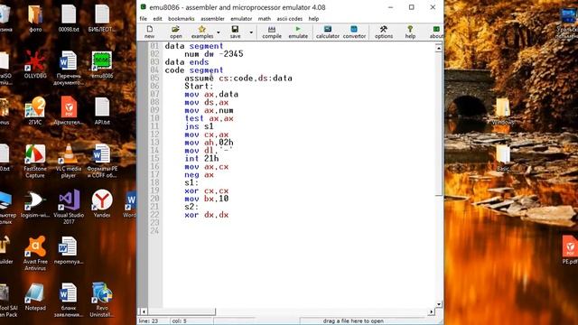This screenshot has width=578, height=325.
Task: Expand the save dropdown arrow
Action: [x=251, y=32]
